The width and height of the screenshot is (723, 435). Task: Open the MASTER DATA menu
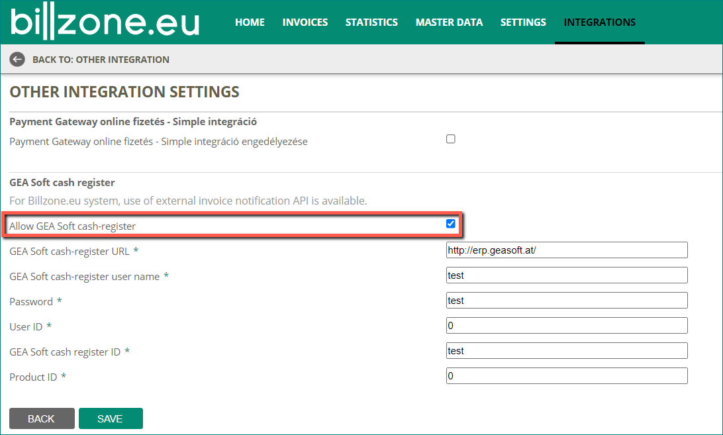click(449, 22)
